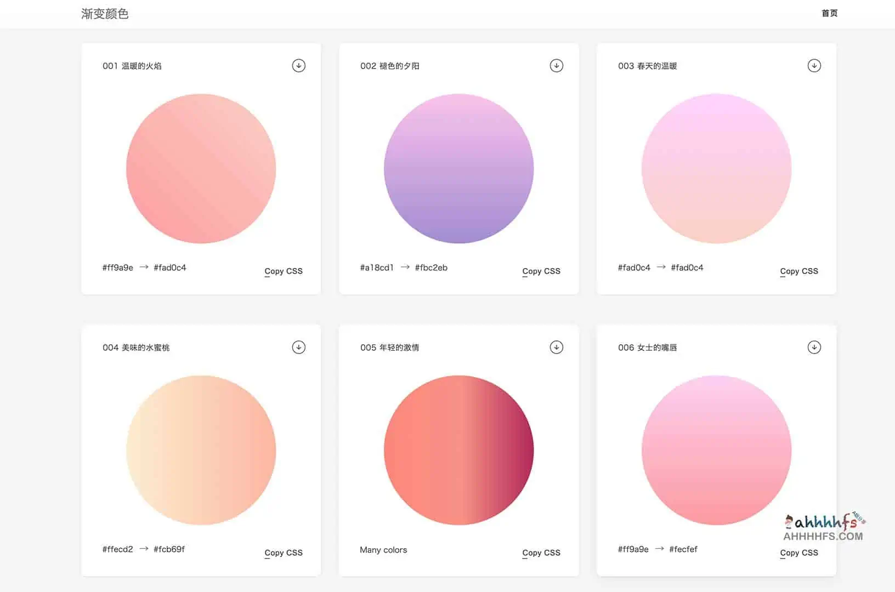Copy CSS for gradient 001
Image resolution: width=895 pixels, height=592 pixels.
283,271
